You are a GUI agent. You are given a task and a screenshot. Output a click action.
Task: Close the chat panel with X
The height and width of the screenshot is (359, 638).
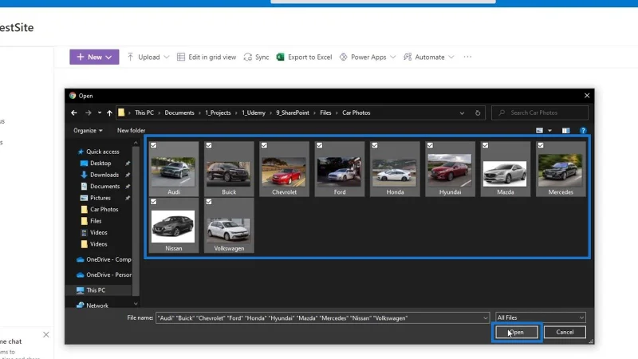pos(46,334)
